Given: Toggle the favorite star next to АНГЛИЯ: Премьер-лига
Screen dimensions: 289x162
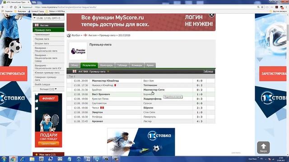Looking at the screenshot, I should tap(108, 71).
